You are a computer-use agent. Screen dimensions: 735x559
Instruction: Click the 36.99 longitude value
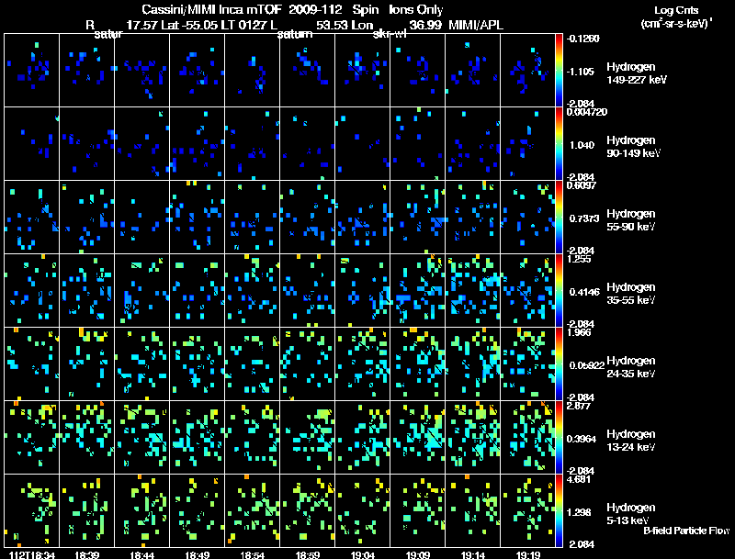point(425,25)
